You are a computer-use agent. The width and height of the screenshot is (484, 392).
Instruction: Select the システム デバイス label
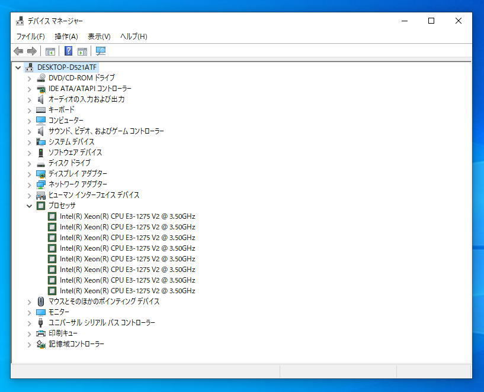point(71,142)
